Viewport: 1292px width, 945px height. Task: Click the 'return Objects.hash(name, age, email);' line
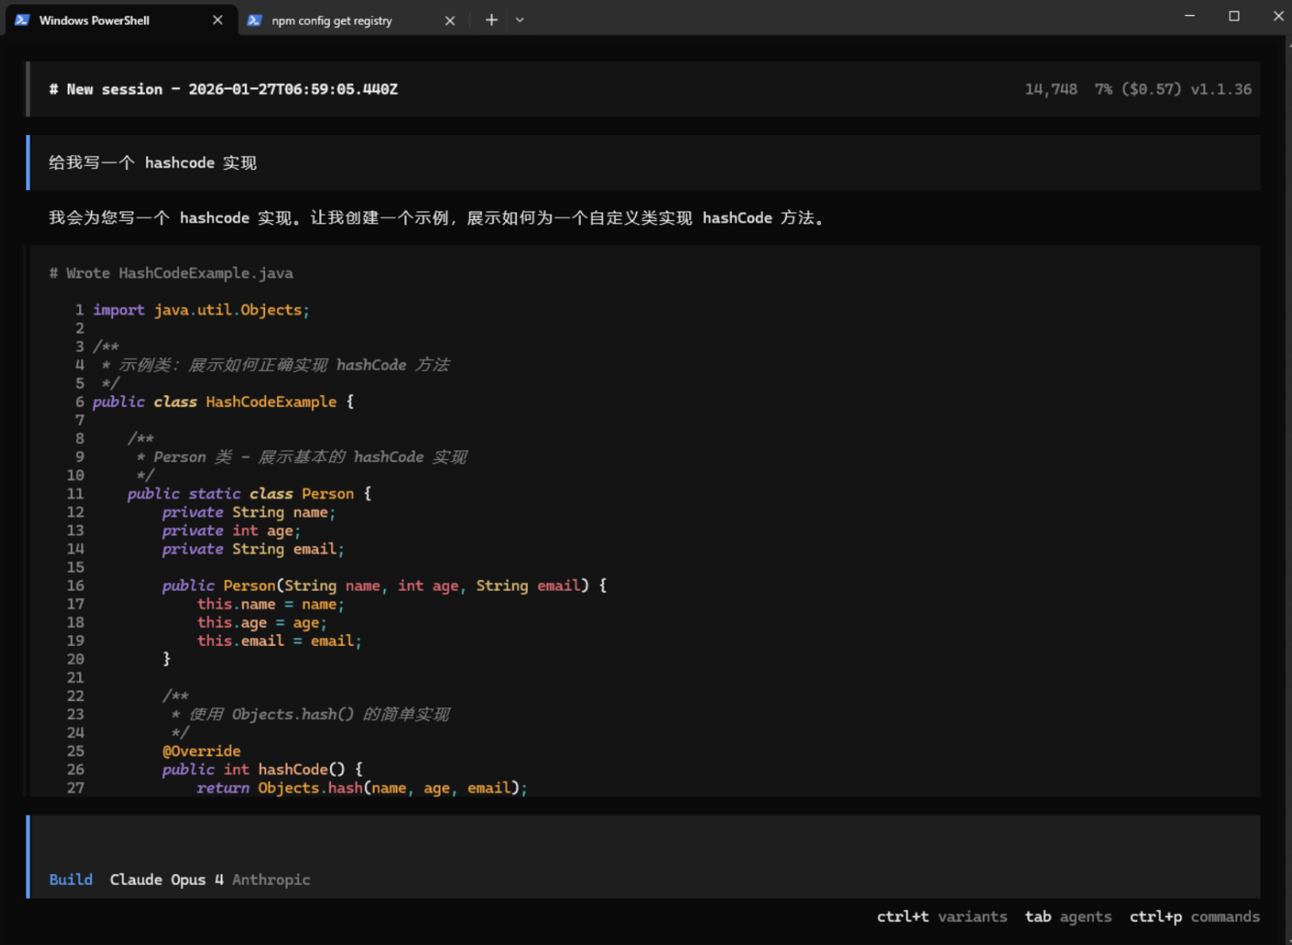point(362,787)
